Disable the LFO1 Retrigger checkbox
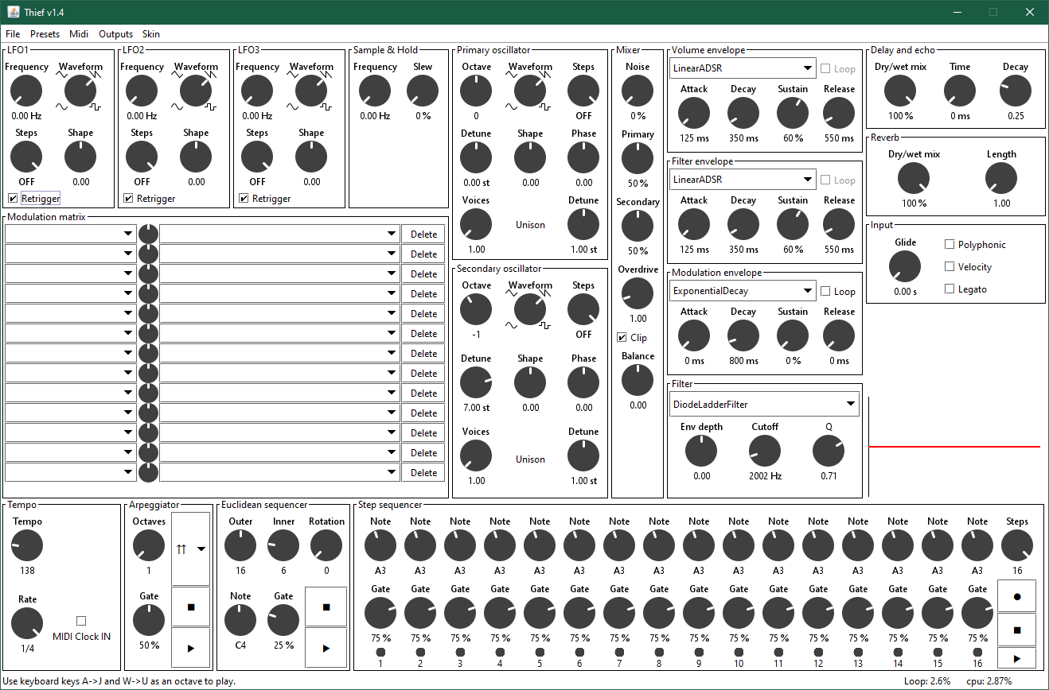The height and width of the screenshot is (690, 1049). tap(13, 198)
